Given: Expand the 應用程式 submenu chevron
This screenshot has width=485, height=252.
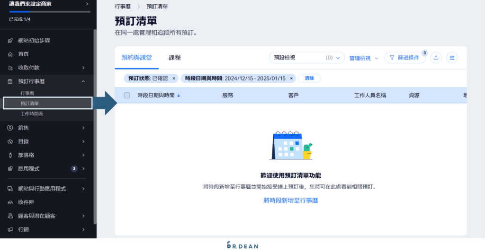Looking at the screenshot, I should pyautogui.click(x=83, y=169).
